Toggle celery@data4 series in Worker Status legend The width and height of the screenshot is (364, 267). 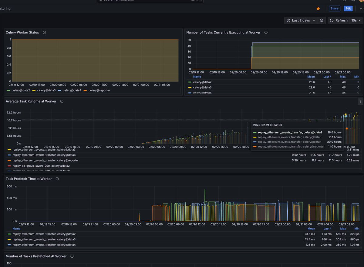72,90
